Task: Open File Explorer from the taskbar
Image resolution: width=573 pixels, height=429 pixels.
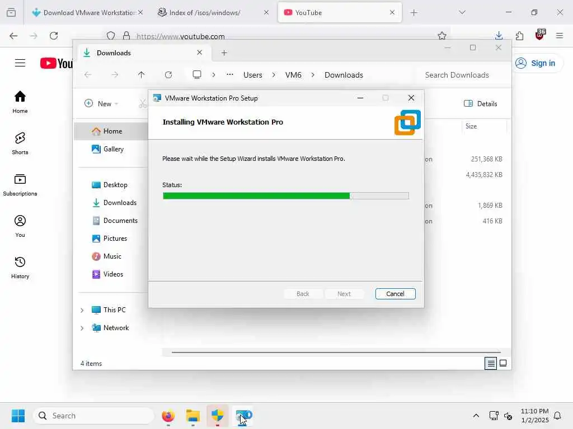Action: coord(193,416)
